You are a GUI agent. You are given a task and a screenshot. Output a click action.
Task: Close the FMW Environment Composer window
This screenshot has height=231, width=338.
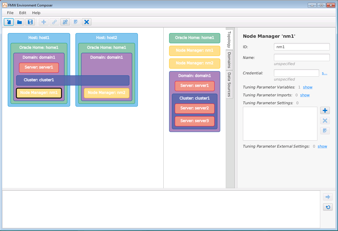(331, 5)
